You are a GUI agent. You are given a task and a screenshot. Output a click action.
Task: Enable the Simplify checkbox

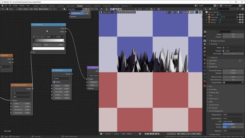click(x=210, y=89)
